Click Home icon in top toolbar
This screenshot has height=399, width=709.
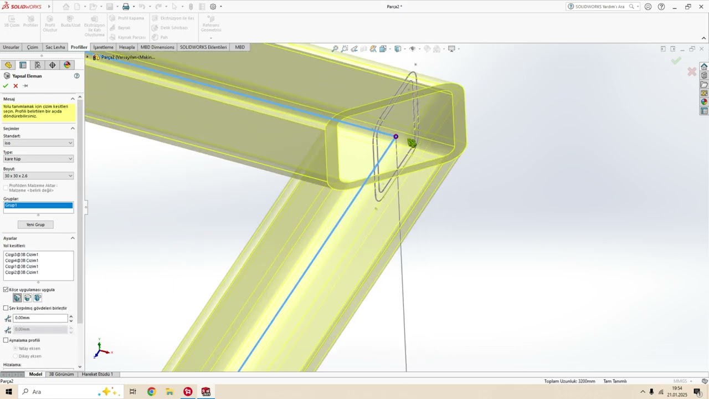tap(66, 7)
